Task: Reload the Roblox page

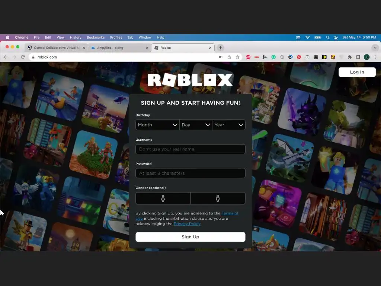Action: (x=23, y=57)
